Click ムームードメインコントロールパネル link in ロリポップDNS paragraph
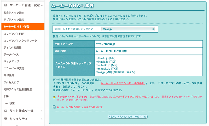 (123, 83)
